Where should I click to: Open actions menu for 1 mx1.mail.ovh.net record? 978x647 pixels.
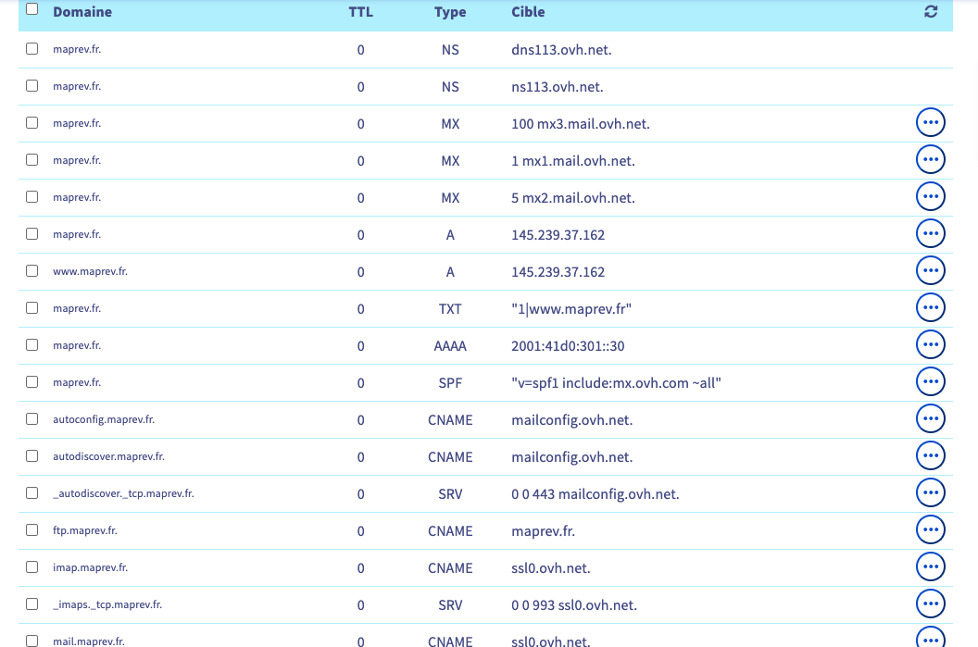point(930,160)
